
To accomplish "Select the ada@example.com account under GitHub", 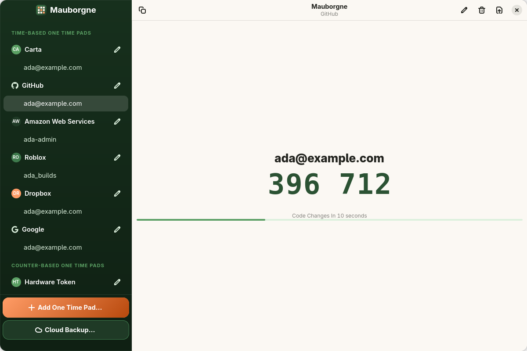I will tap(66, 104).
